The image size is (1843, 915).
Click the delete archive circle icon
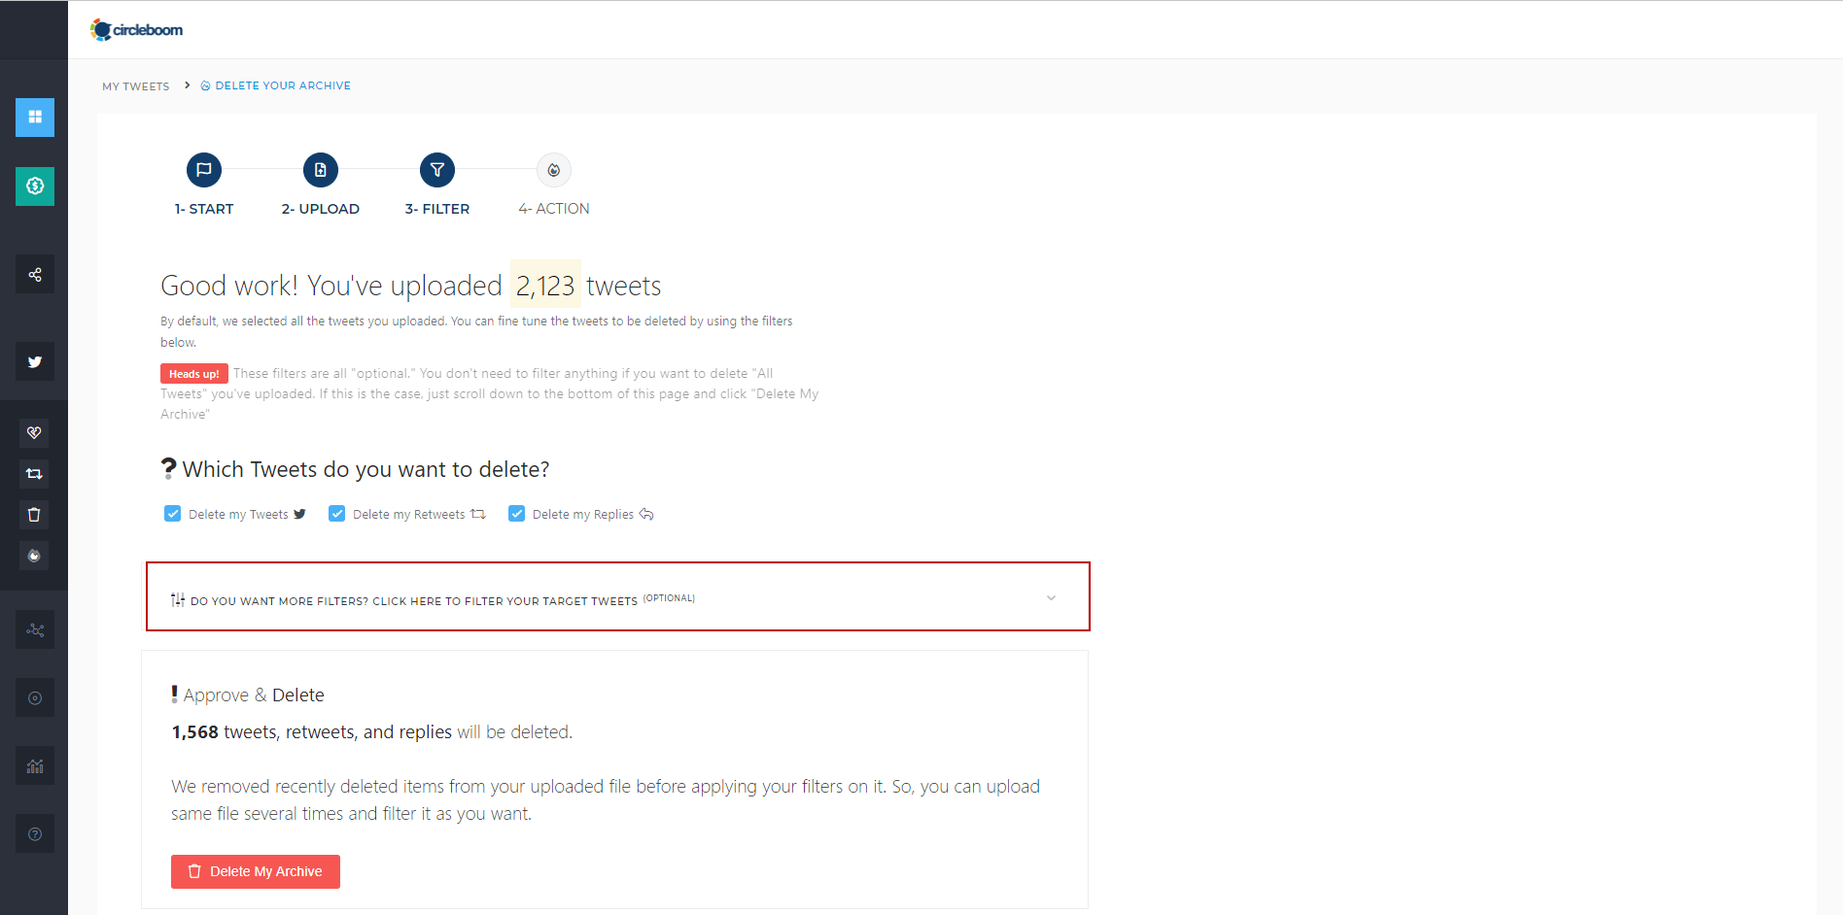(35, 555)
